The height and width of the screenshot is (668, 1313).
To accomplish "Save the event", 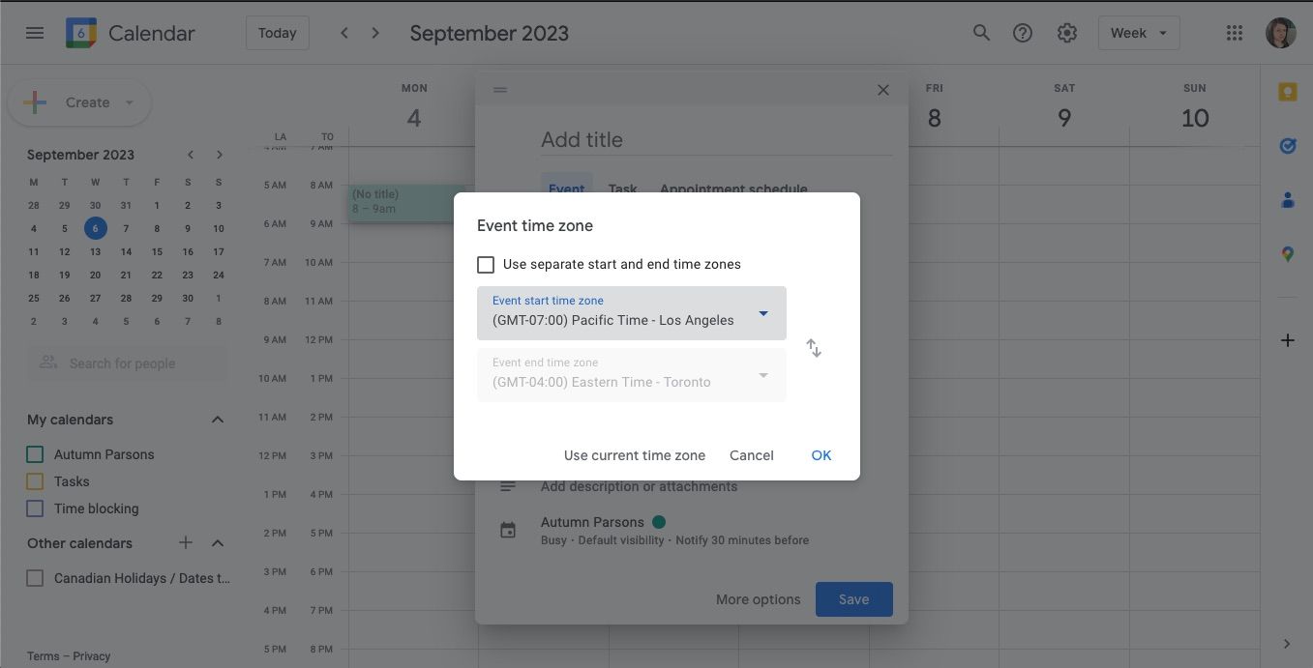I will [x=853, y=599].
